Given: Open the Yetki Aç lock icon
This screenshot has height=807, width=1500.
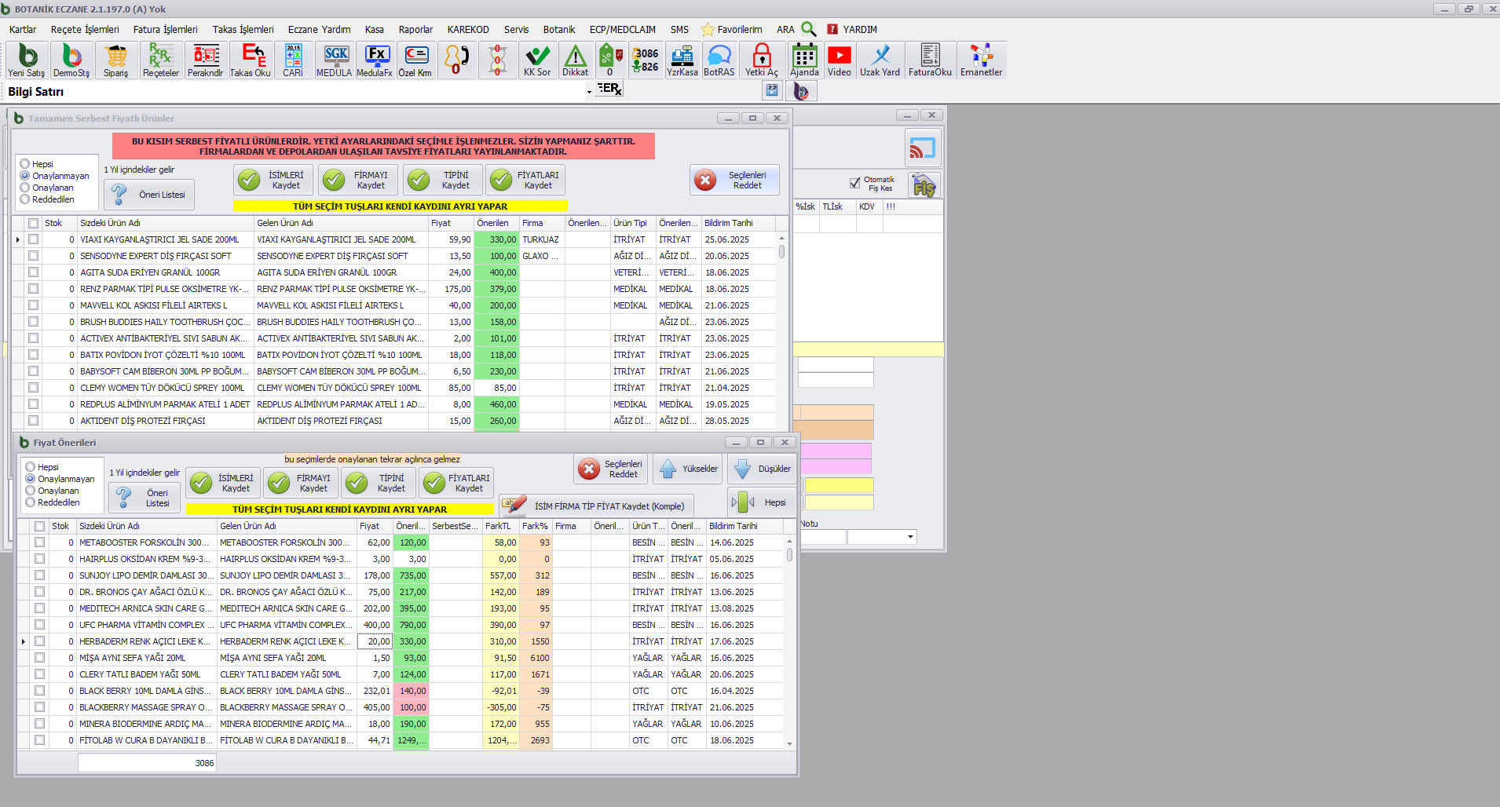Looking at the screenshot, I should click(761, 60).
